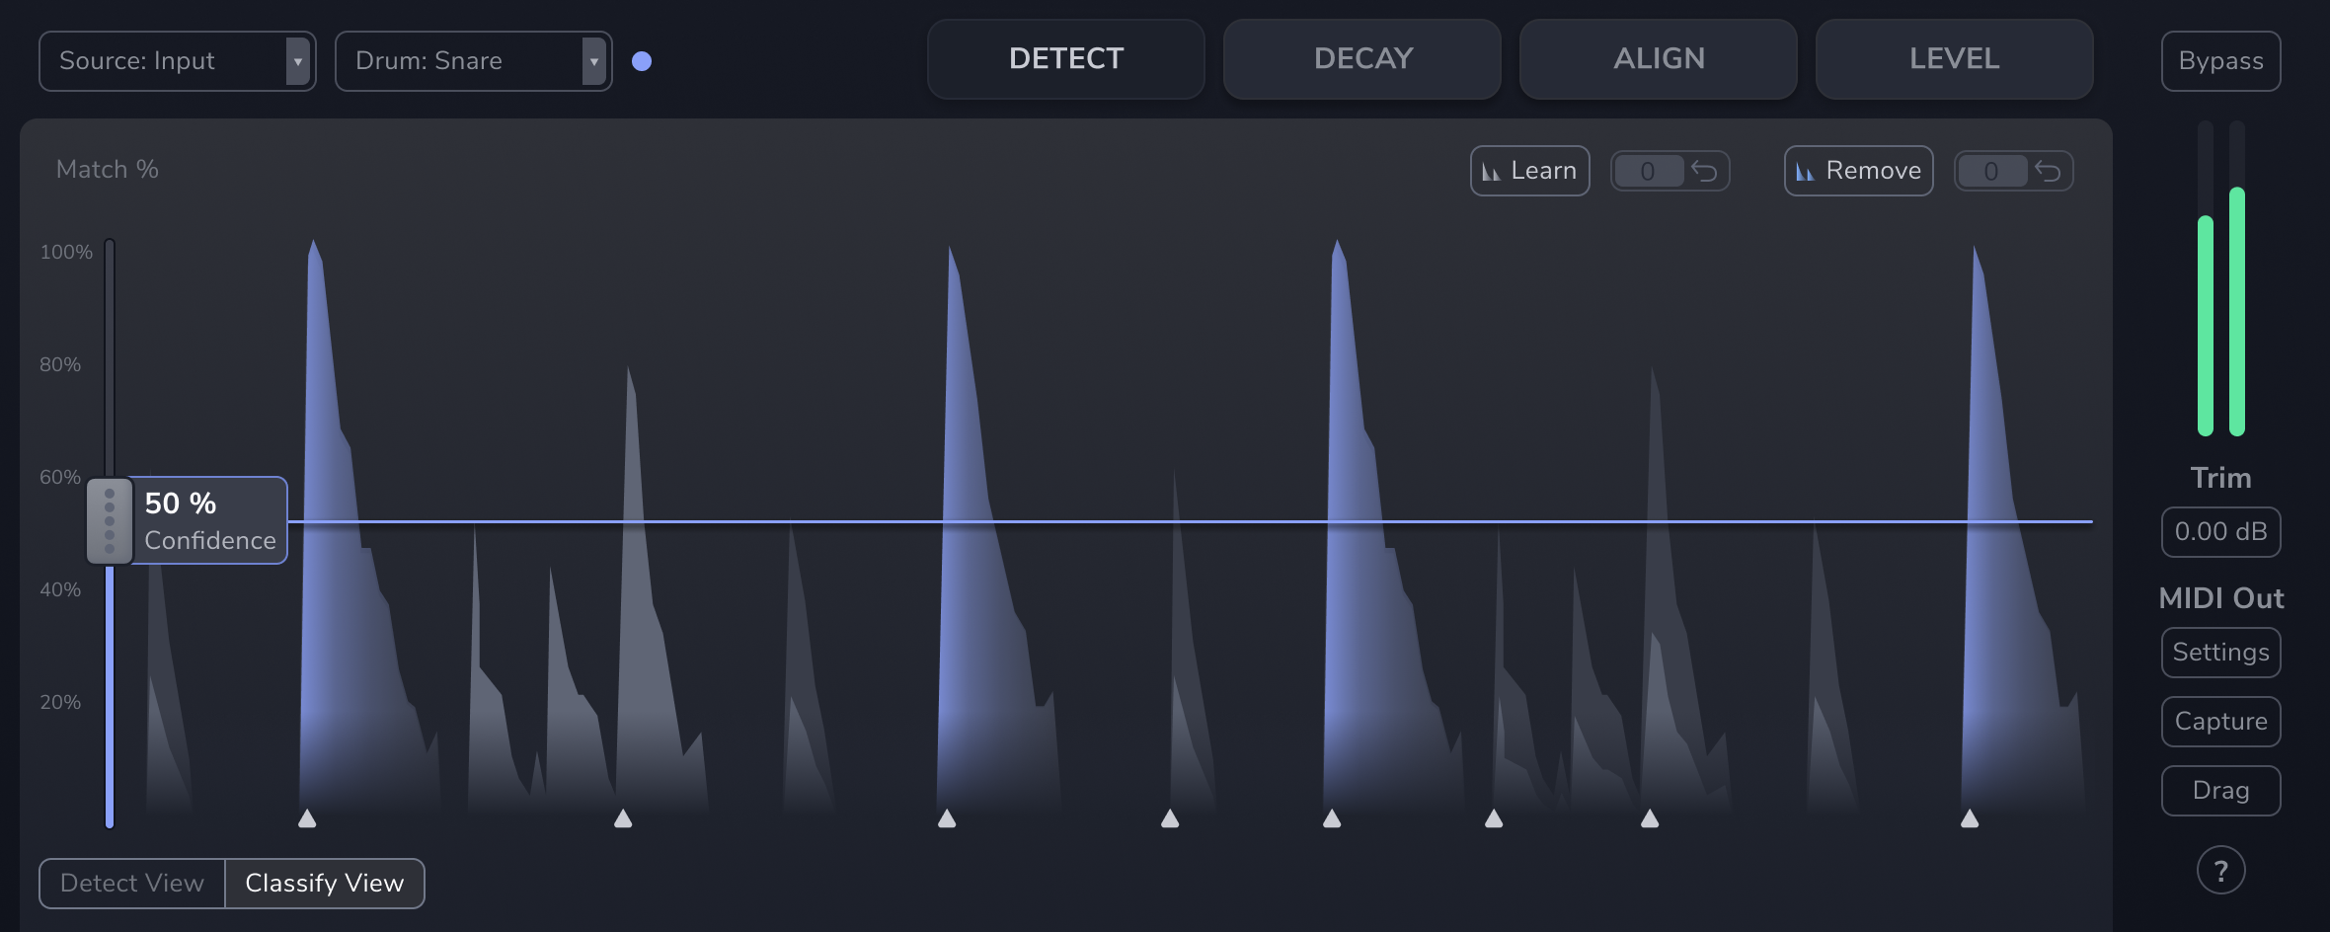Open the Drum: Snare dropdown

[x=474, y=61]
